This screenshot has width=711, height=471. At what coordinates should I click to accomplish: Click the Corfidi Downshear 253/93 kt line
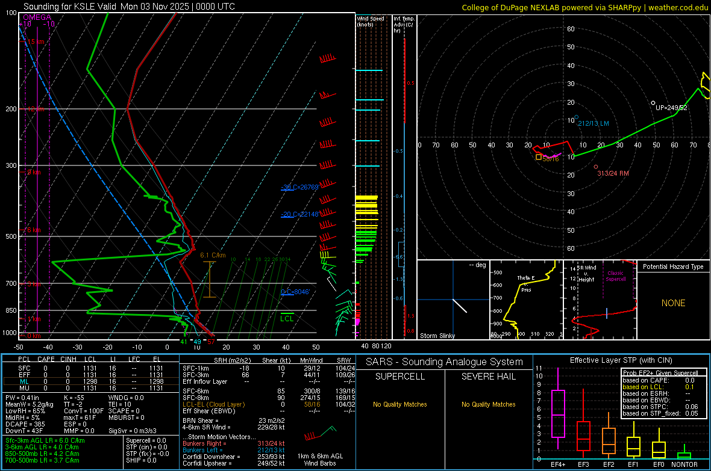click(234, 457)
